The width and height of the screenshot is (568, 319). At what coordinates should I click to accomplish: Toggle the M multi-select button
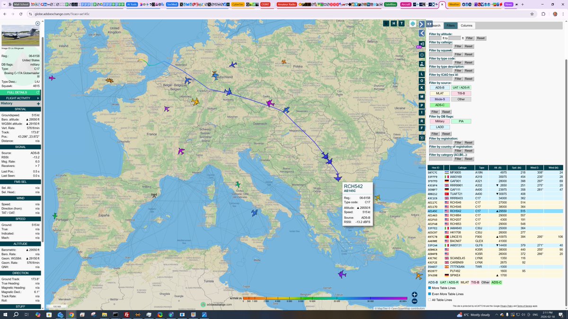[421, 96]
